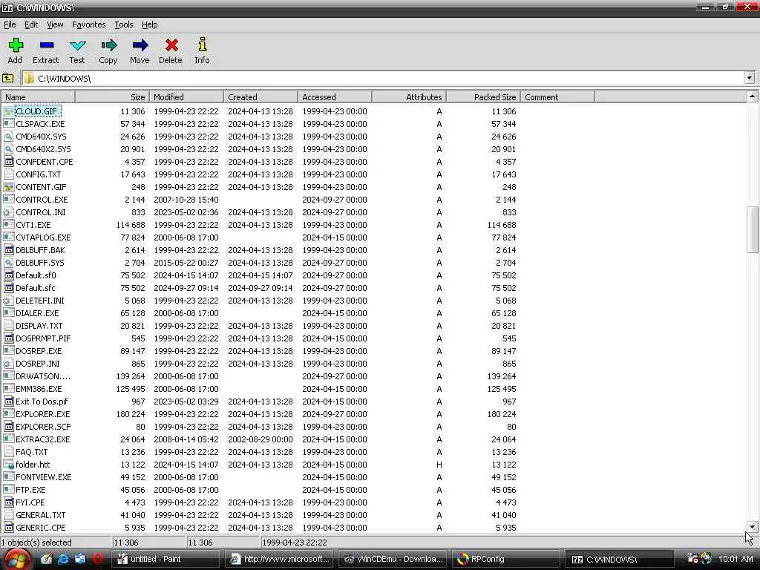Open the Favorites menu
The width and height of the screenshot is (760, 570).
tap(89, 24)
